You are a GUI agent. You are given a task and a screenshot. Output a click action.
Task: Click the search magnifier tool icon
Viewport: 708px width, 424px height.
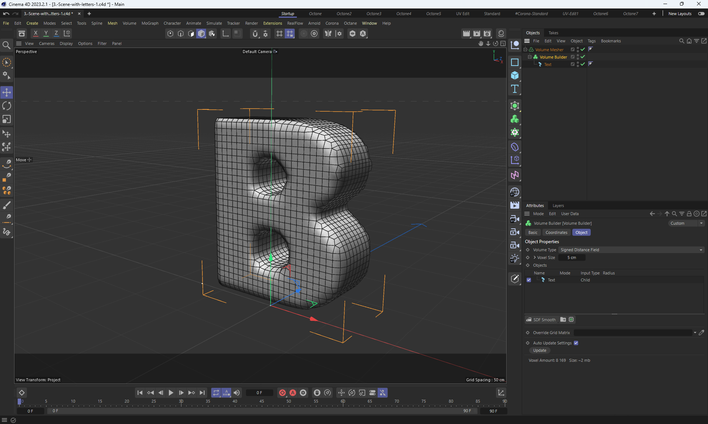click(x=6, y=45)
